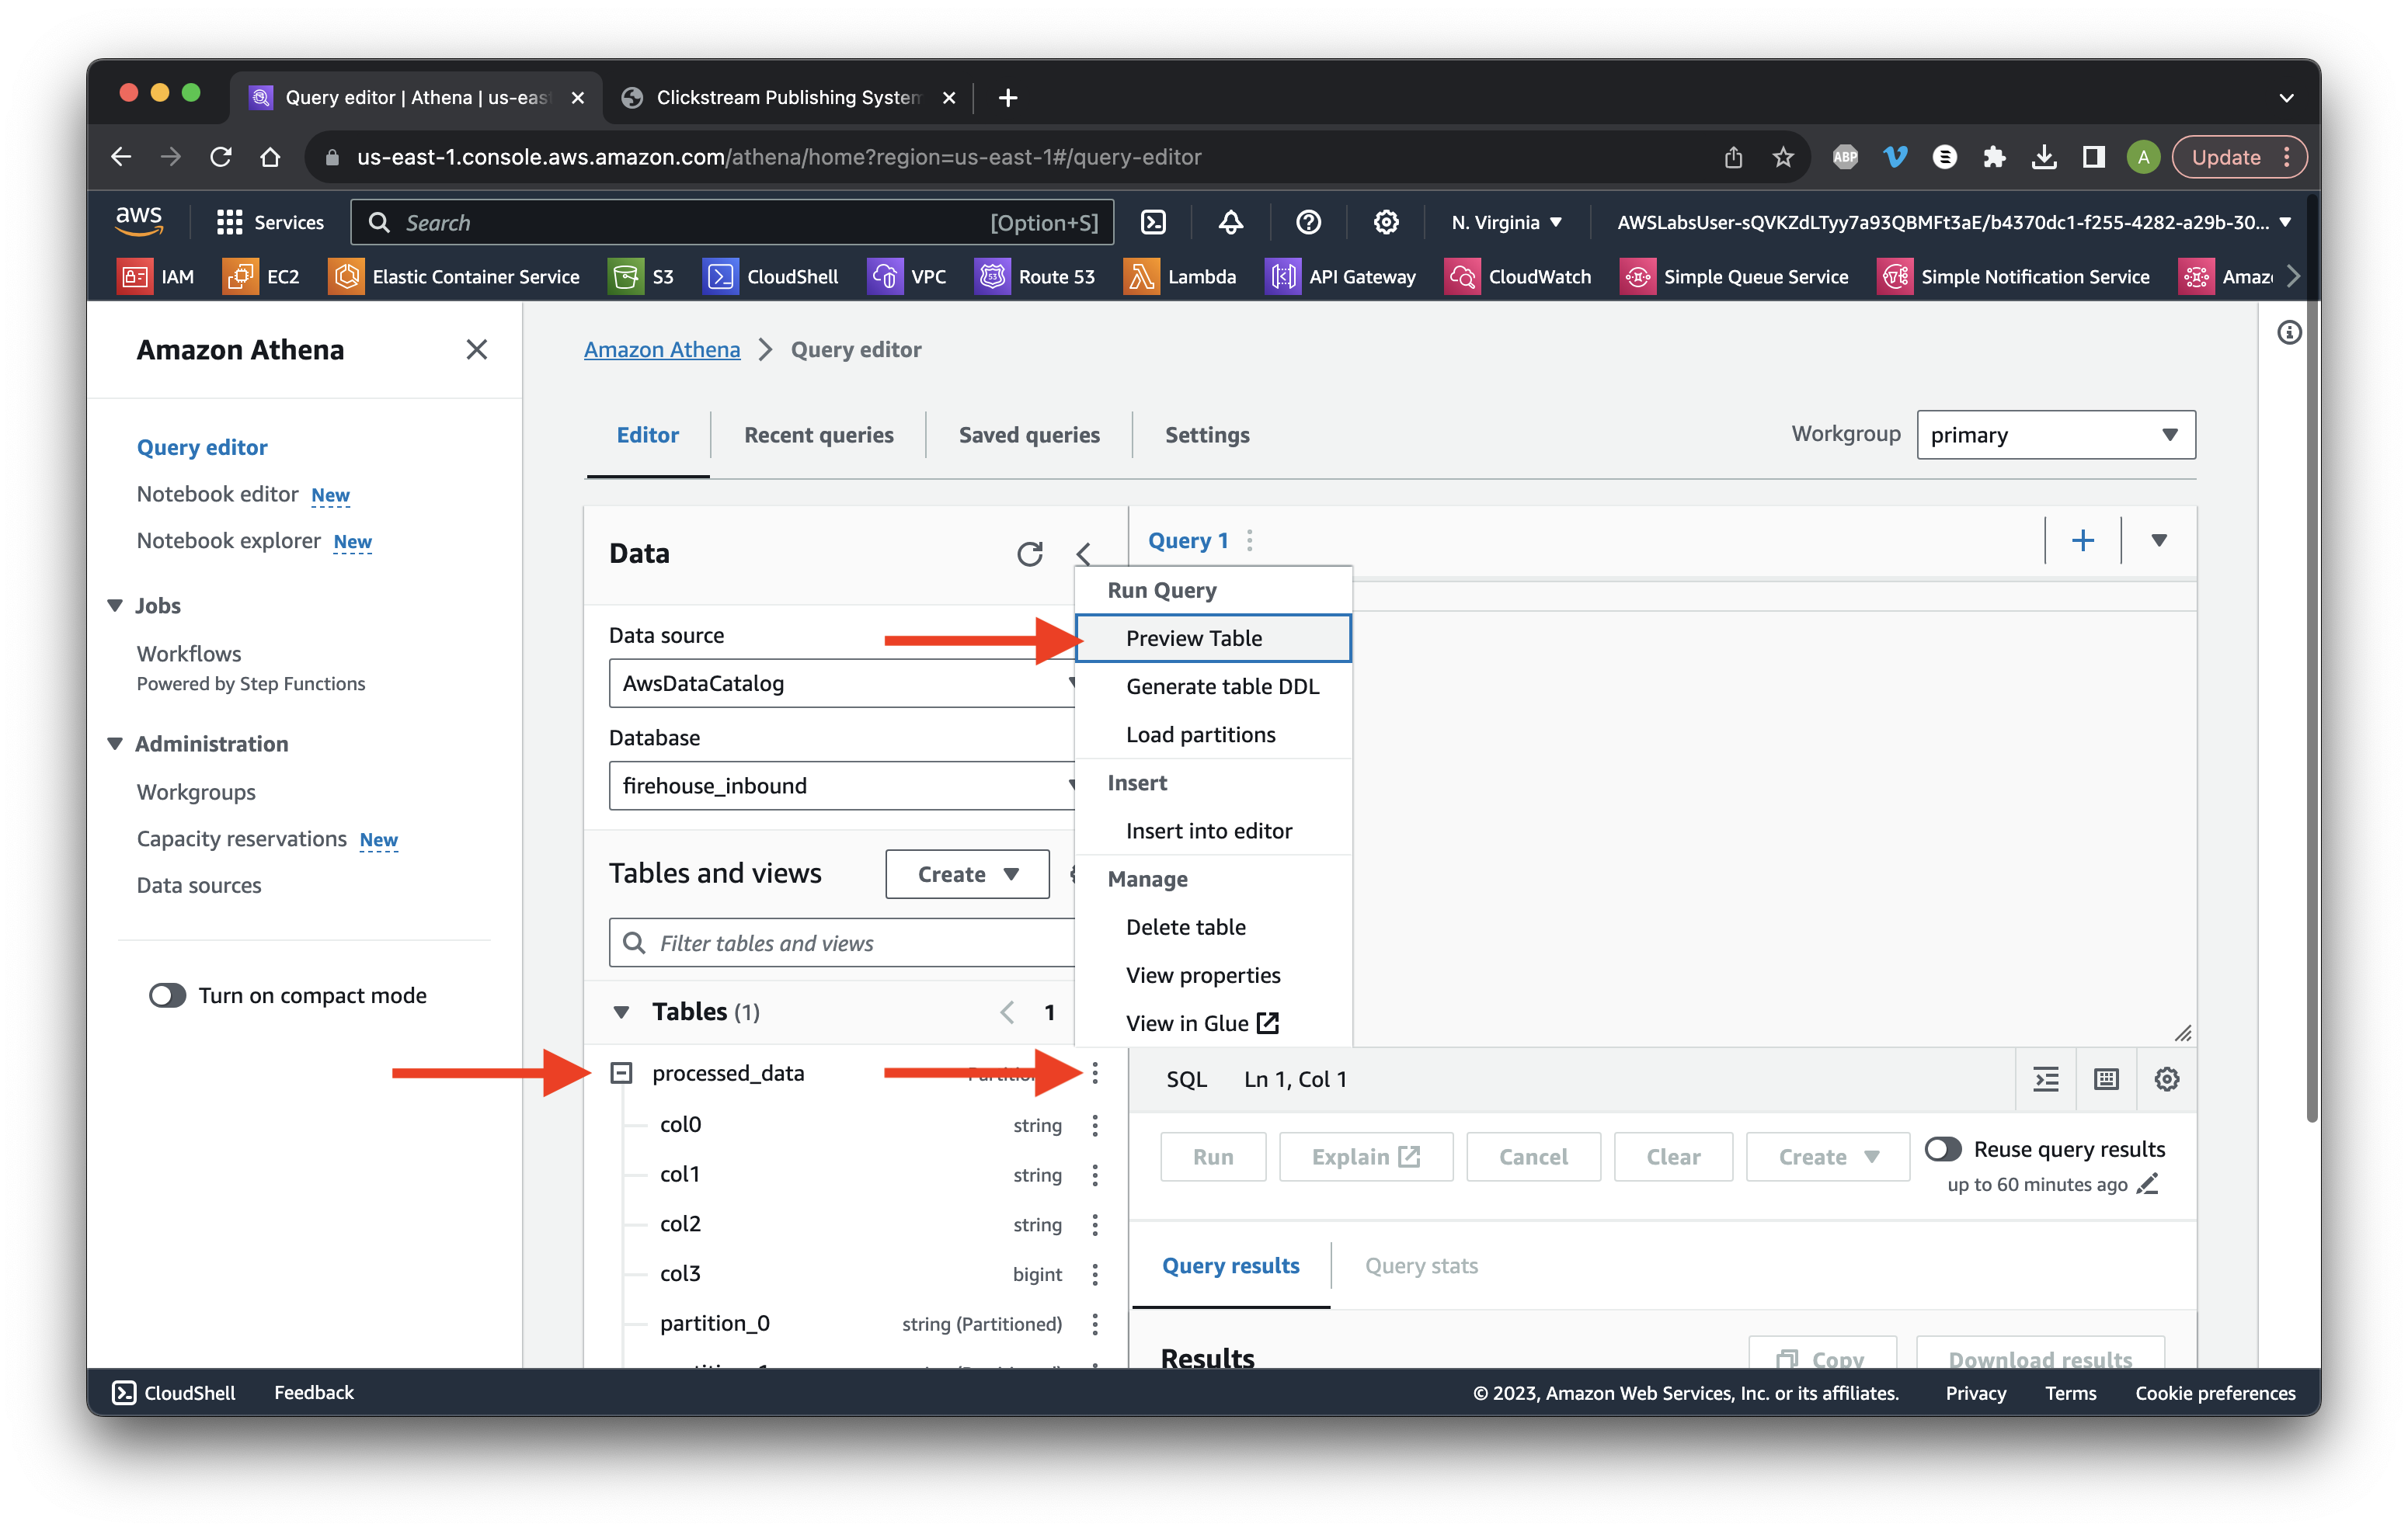Open the Create dropdown under Tables and views

967,874
